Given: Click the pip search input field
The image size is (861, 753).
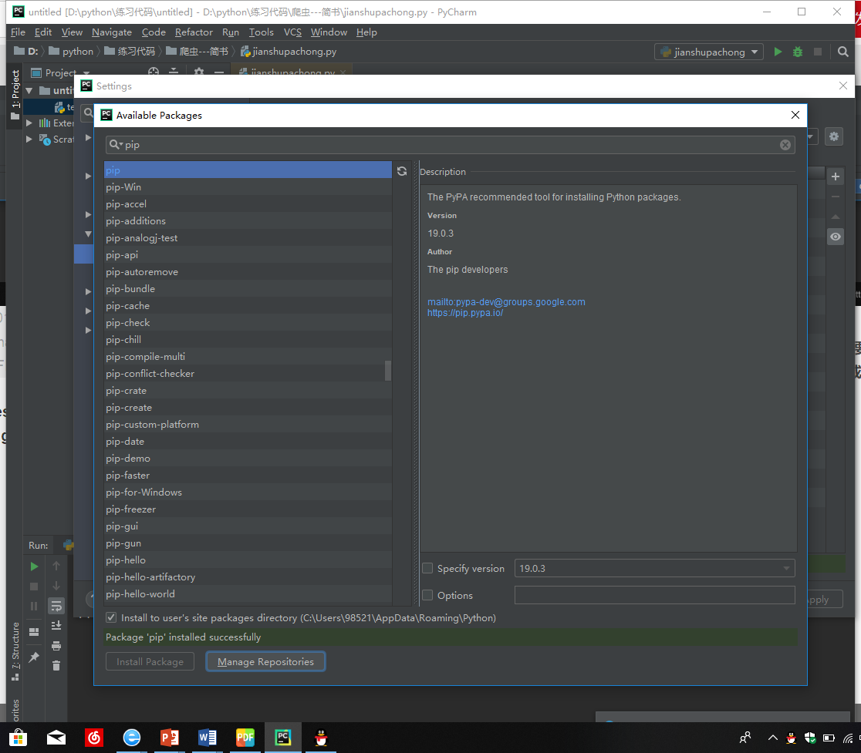Looking at the screenshot, I should click(451, 145).
